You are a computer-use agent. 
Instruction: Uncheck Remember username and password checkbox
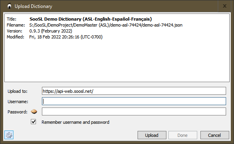(34, 122)
